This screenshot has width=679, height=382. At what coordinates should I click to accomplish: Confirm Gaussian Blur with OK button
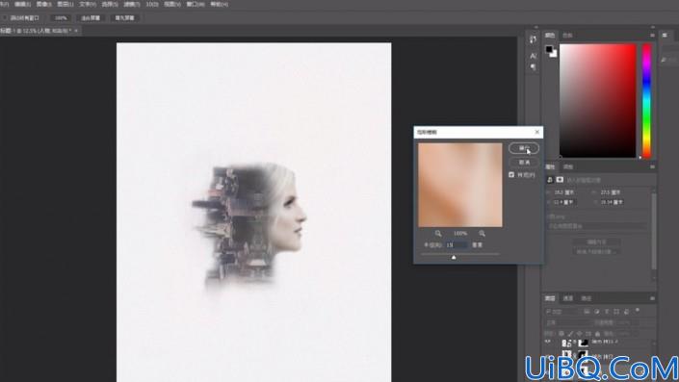click(524, 148)
